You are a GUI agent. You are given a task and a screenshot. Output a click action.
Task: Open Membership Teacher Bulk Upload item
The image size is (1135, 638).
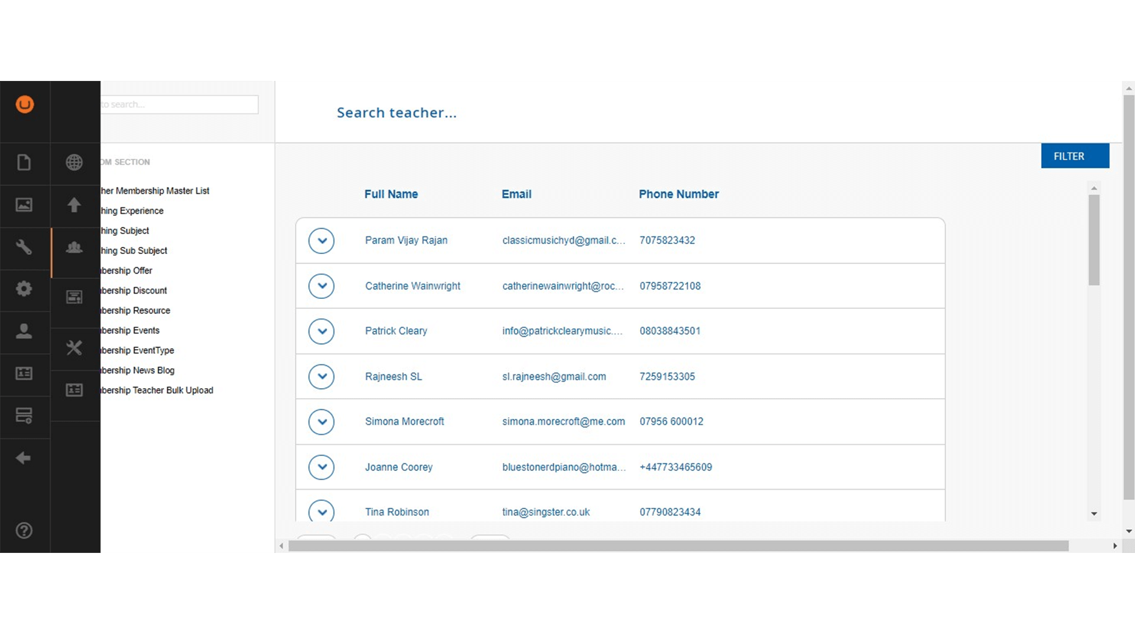[157, 390]
